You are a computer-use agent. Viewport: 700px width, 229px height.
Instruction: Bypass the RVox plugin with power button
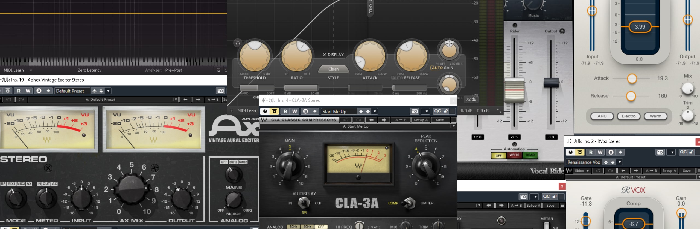tap(570, 152)
